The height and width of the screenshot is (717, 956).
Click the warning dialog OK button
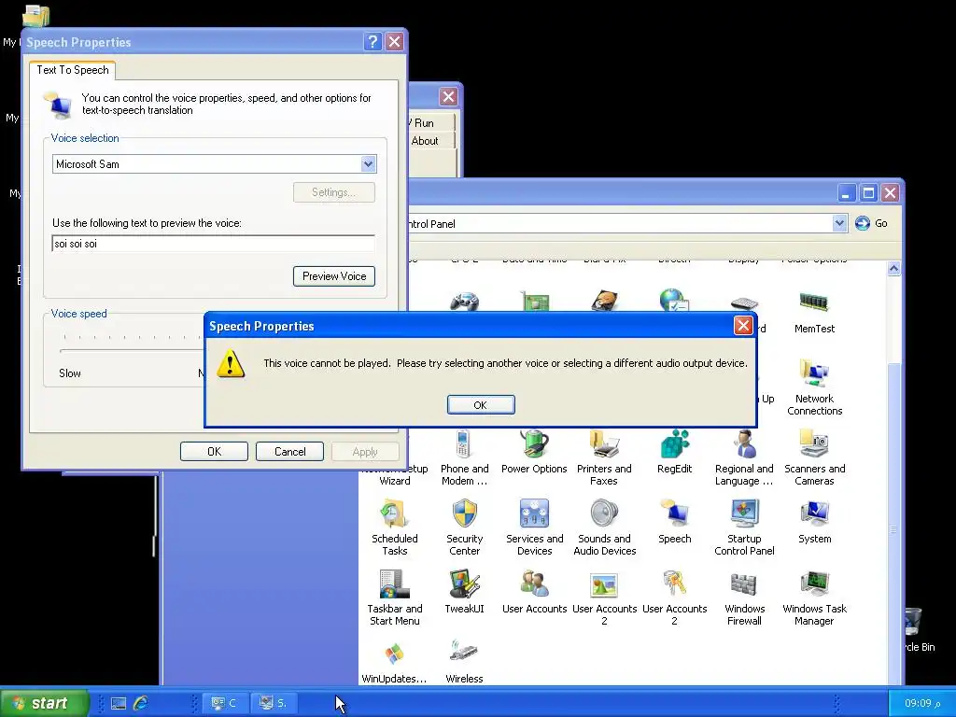pos(481,405)
